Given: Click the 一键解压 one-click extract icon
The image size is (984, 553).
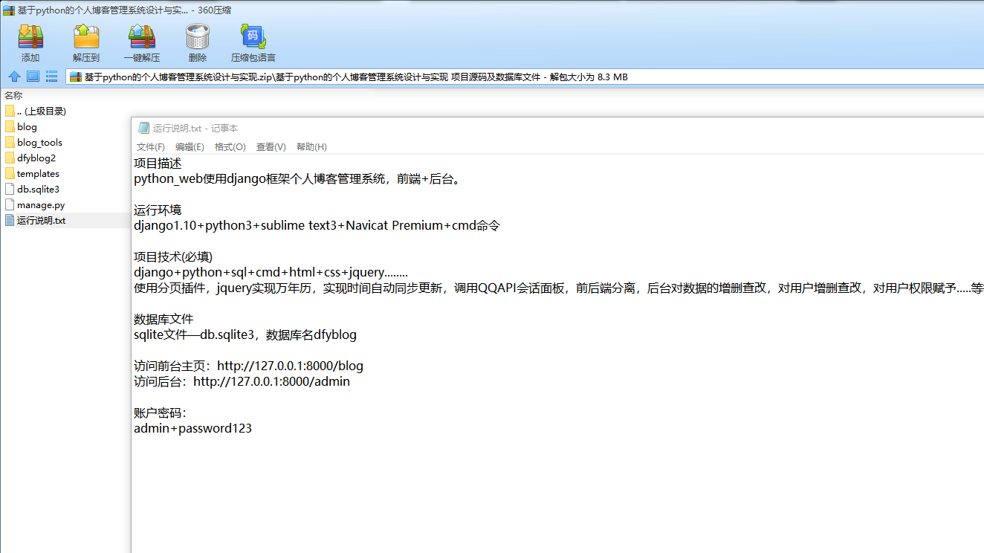Looking at the screenshot, I should point(141,36).
